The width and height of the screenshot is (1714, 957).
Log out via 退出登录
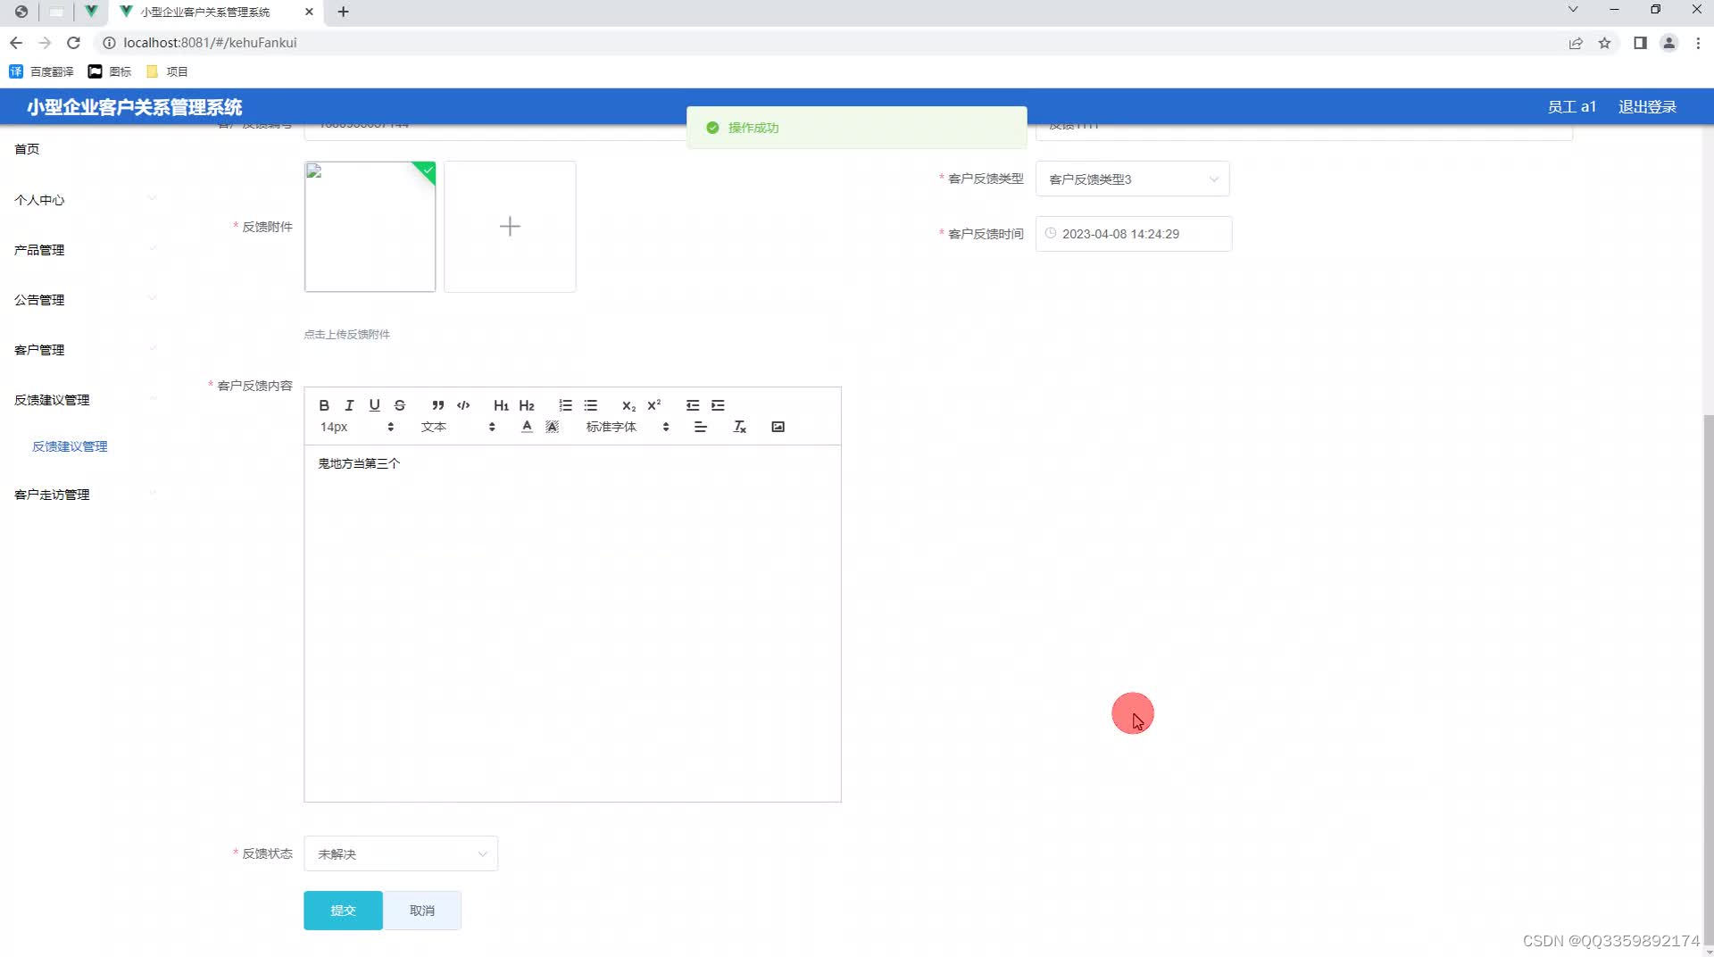click(x=1647, y=107)
